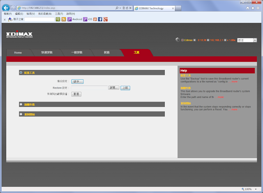The width and height of the screenshot is (263, 193).
Task: Click the 192.168.2.1 text in router header
Action: pos(217,40)
